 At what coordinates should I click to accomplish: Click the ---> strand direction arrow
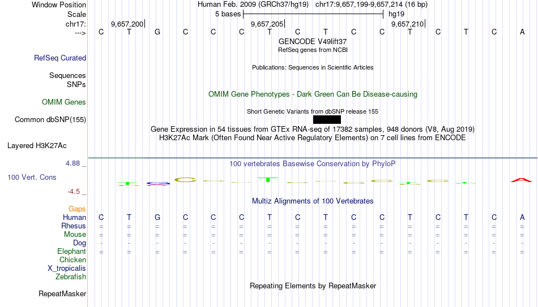pyautogui.click(x=80, y=33)
